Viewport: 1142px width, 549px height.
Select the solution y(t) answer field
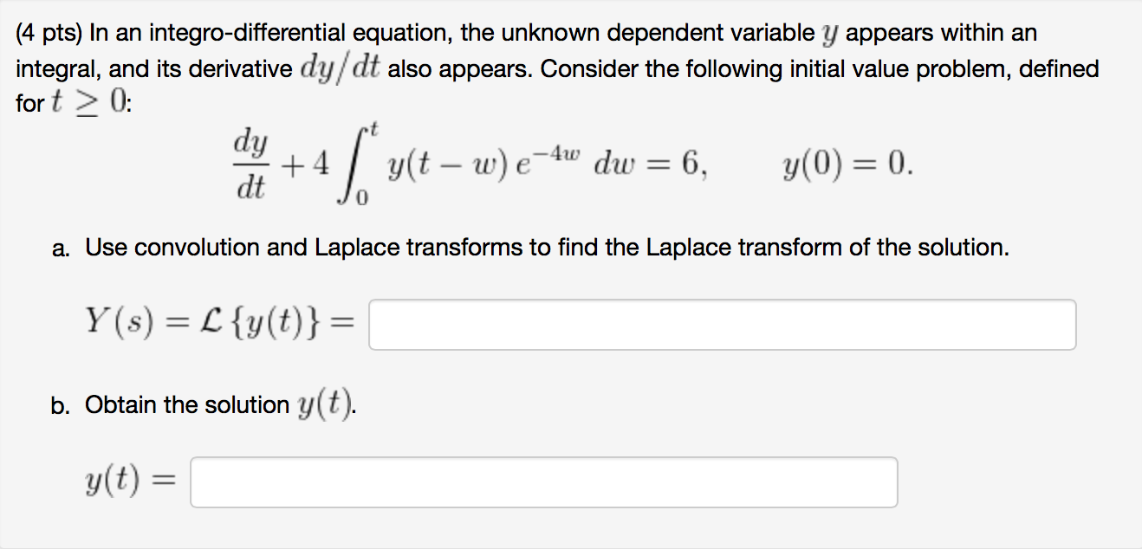click(546, 481)
